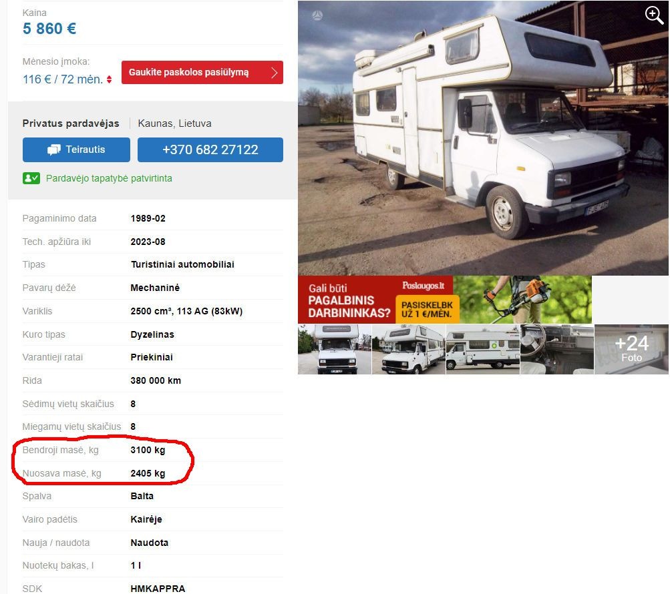Open the +24 Foto gallery thumbnail
This screenshot has width=670, height=594.
click(631, 349)
